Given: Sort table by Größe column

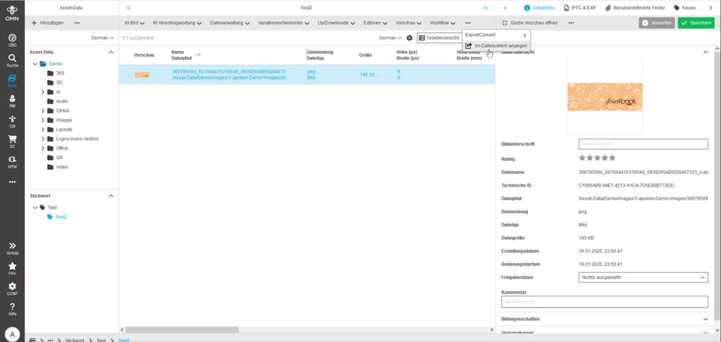Looking at the screenshot, I should (x=365, y=55).
